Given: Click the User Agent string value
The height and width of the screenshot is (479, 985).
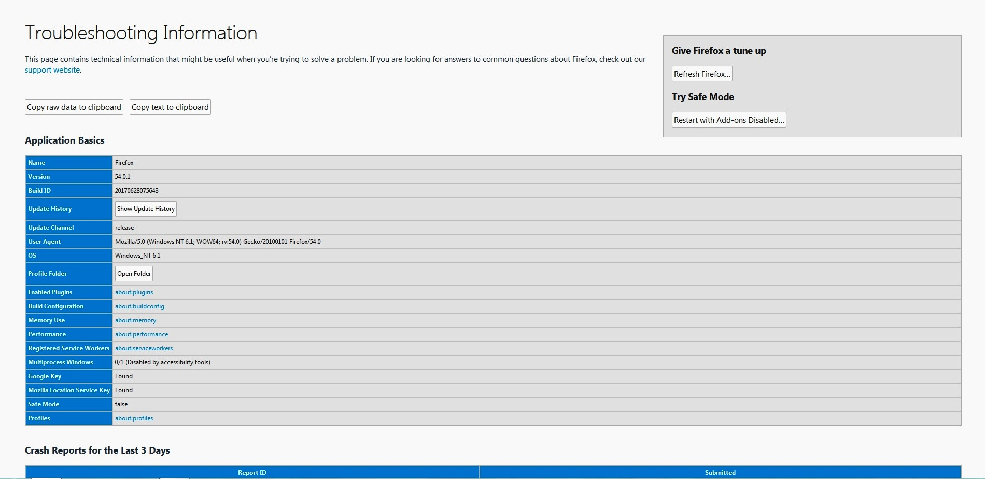Looking at the screenshot, I should (x=218, y=242).
